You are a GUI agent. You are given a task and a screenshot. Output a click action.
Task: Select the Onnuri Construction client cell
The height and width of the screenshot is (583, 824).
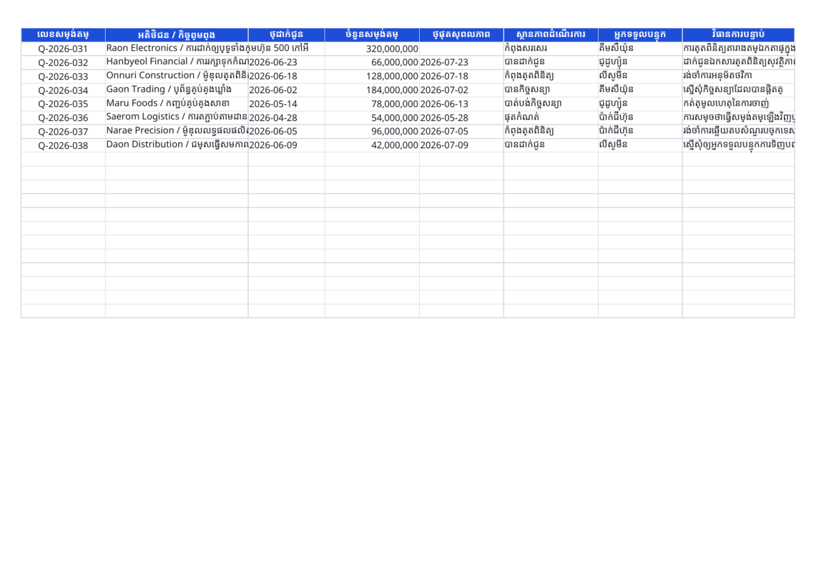(176, 76)
